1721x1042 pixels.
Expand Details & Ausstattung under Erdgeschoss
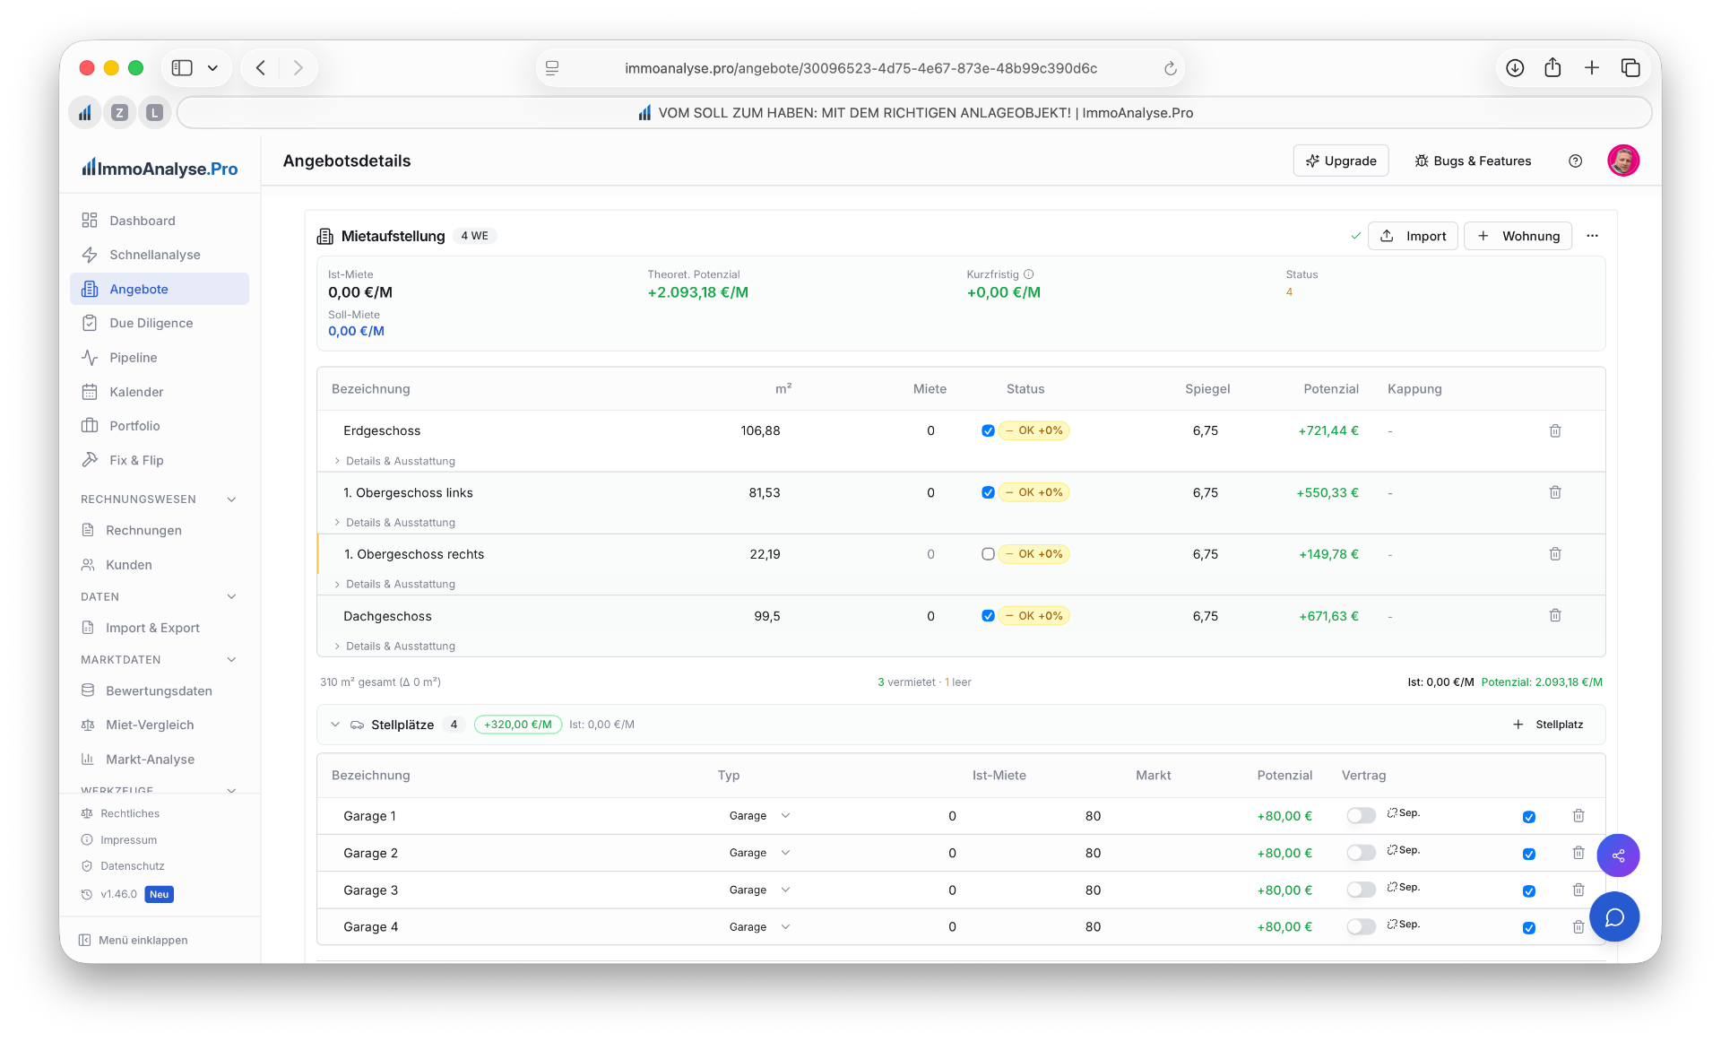tap(395, 461)
